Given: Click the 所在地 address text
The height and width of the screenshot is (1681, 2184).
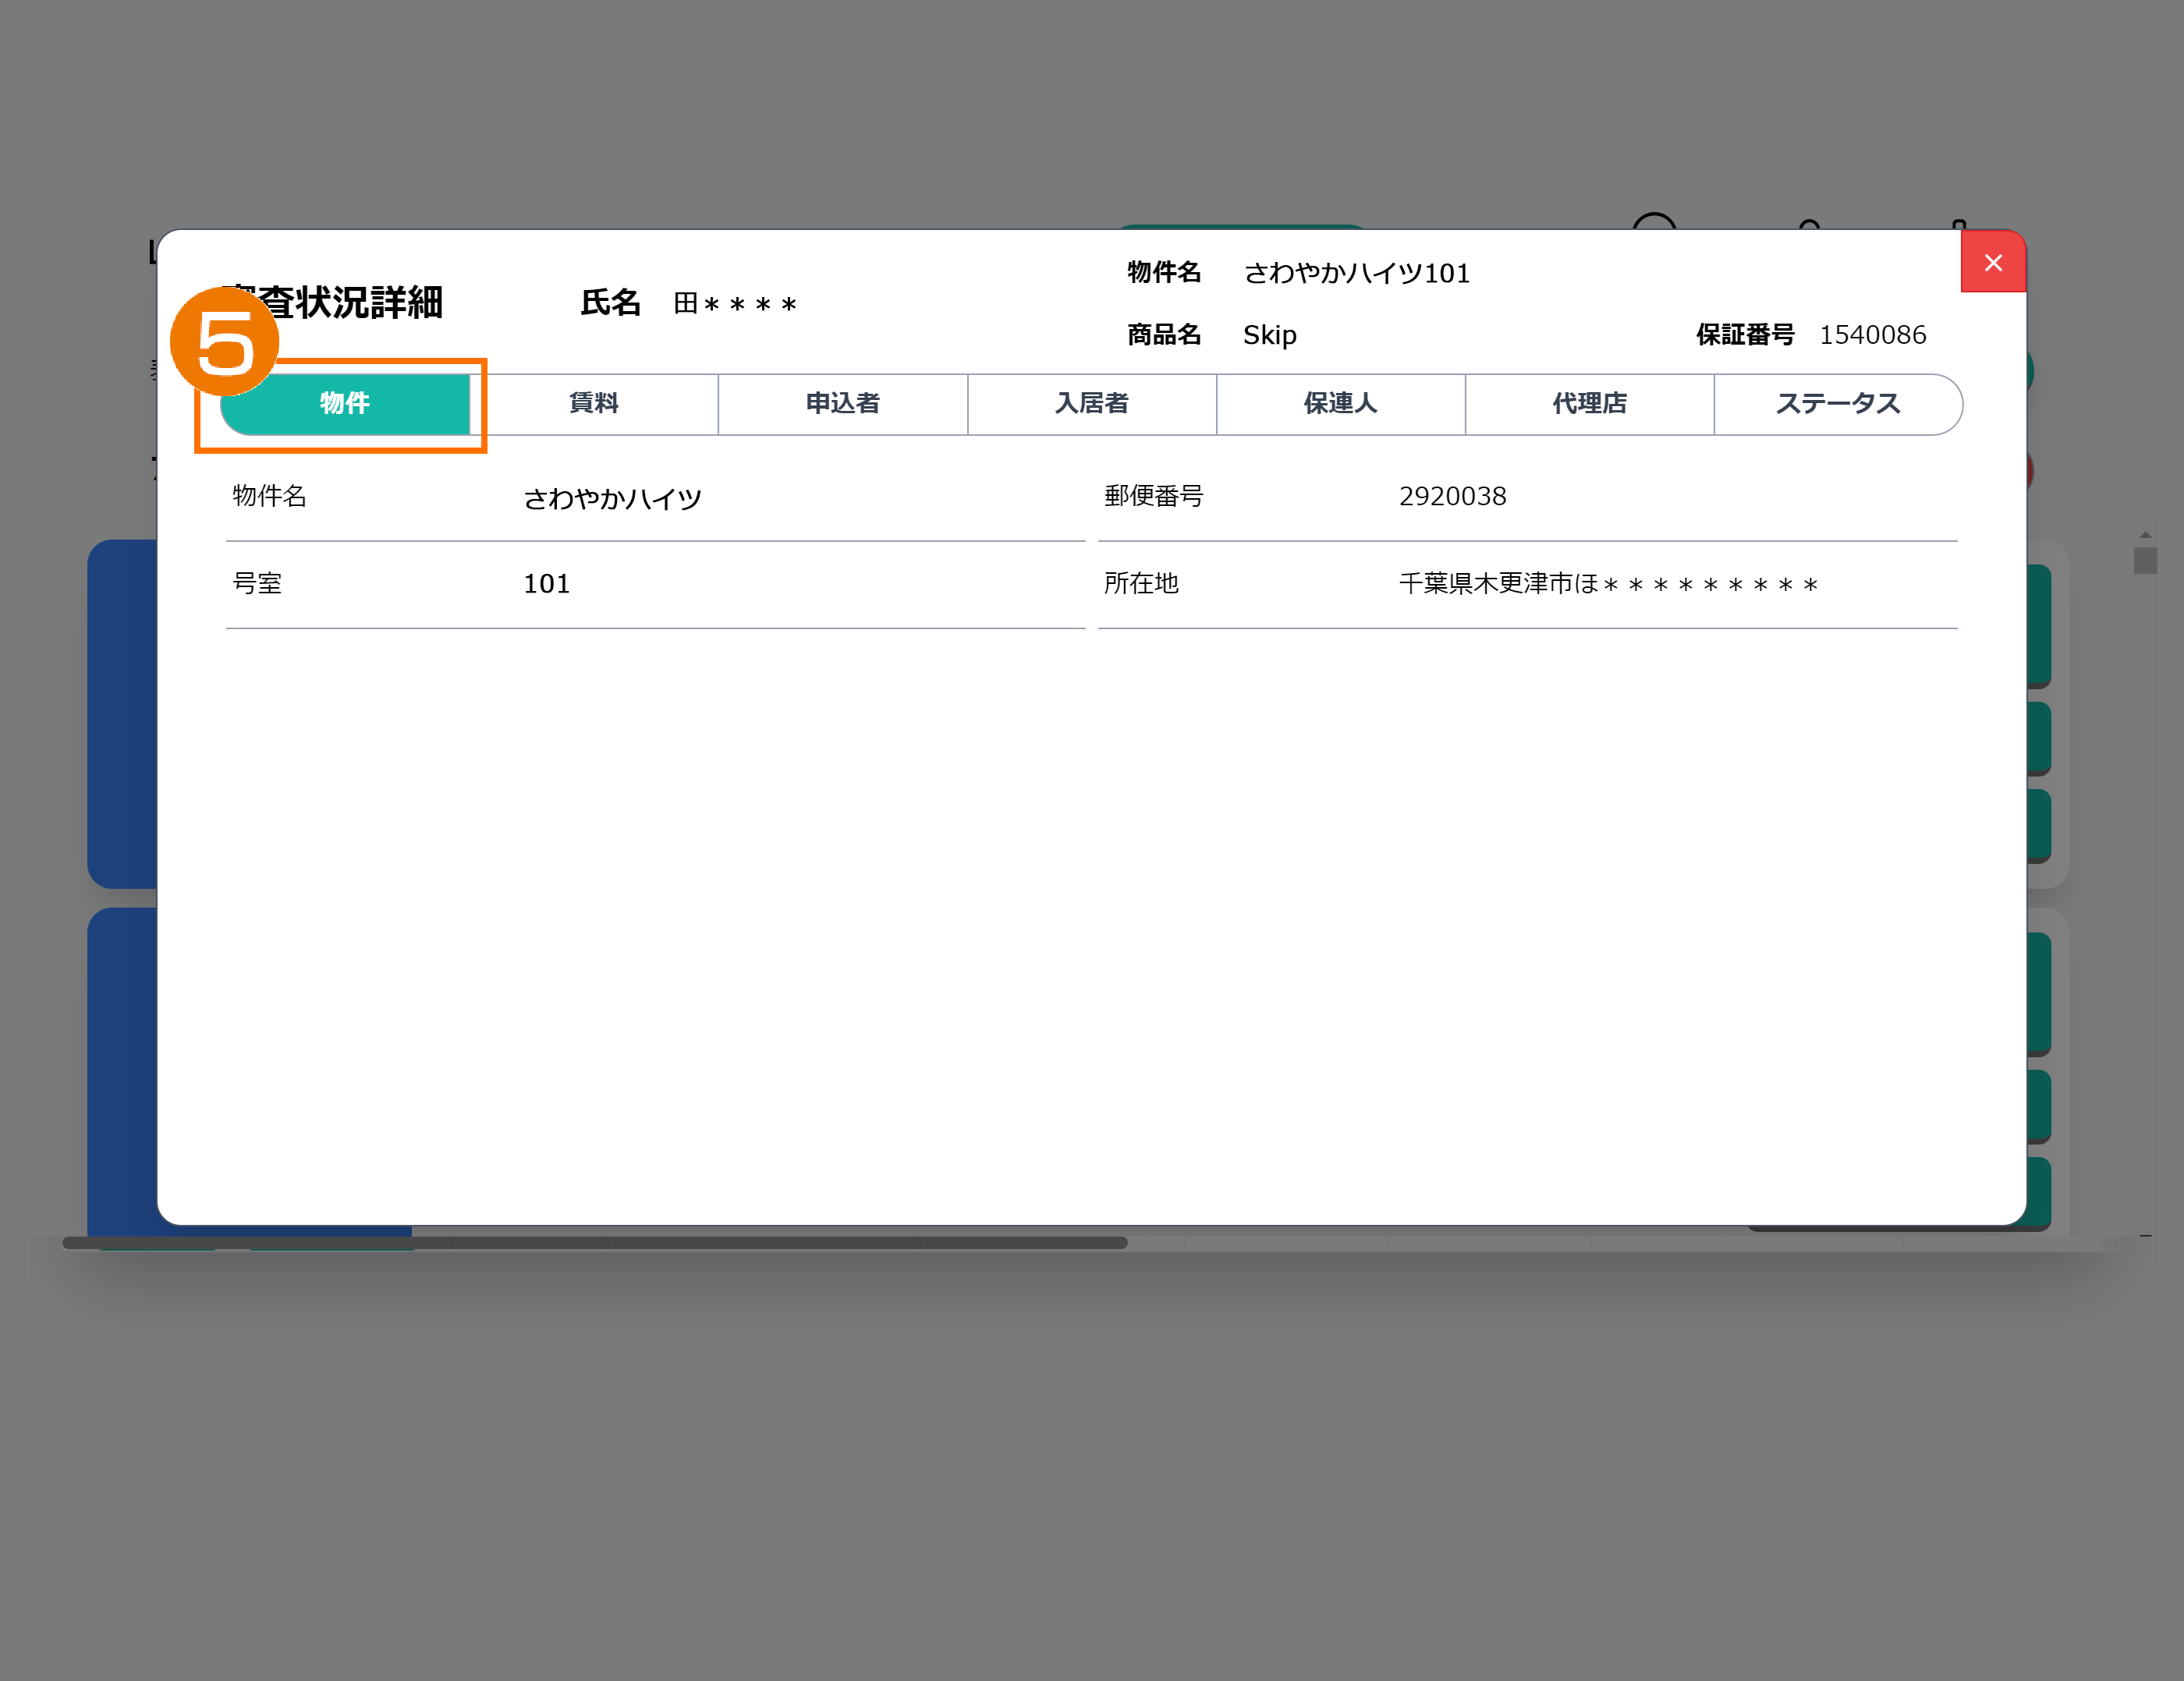Looking at the screenshot, I should [1607, 585].
